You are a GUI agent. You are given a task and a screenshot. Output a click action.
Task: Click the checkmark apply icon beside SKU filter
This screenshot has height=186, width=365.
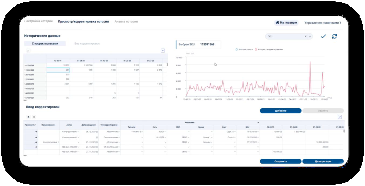[x=323, y=36]
